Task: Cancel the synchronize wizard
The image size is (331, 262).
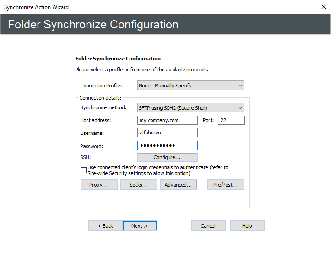Action: (208, 226)
